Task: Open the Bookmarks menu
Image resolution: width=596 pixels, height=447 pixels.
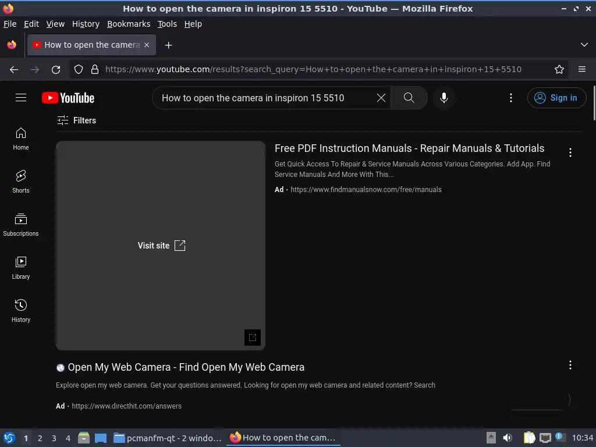Action: pyautogui.click(x=129, y=24)
